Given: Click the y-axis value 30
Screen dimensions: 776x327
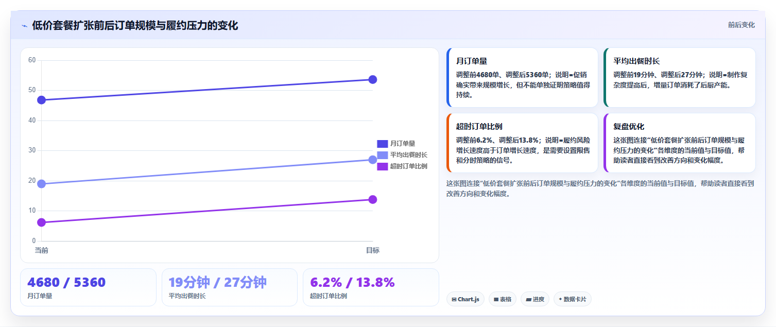Looking at the screenshot, I should click(x=32, y=150).
